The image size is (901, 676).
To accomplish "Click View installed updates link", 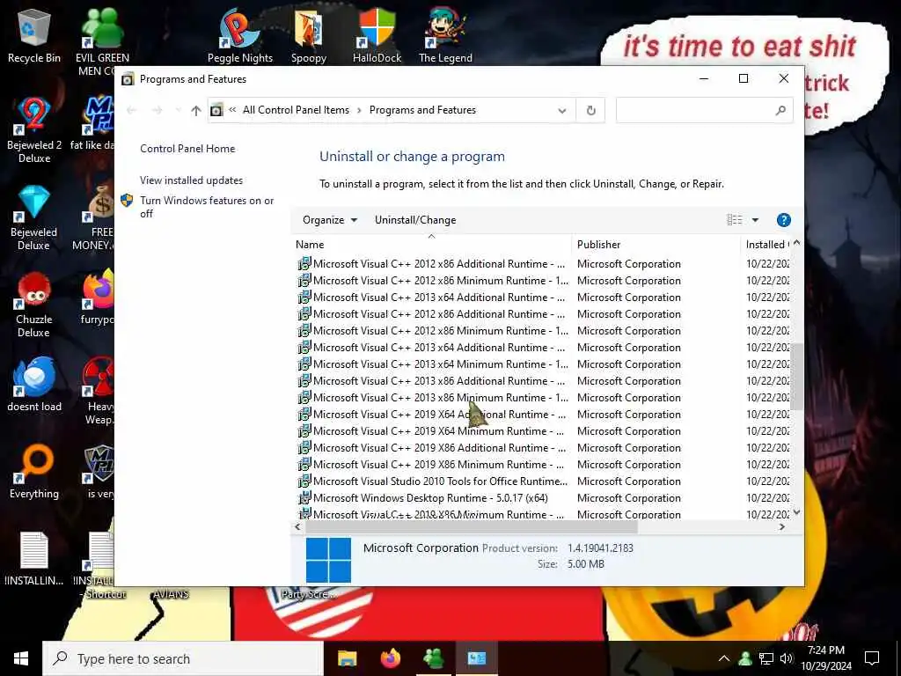I will 191,180.
